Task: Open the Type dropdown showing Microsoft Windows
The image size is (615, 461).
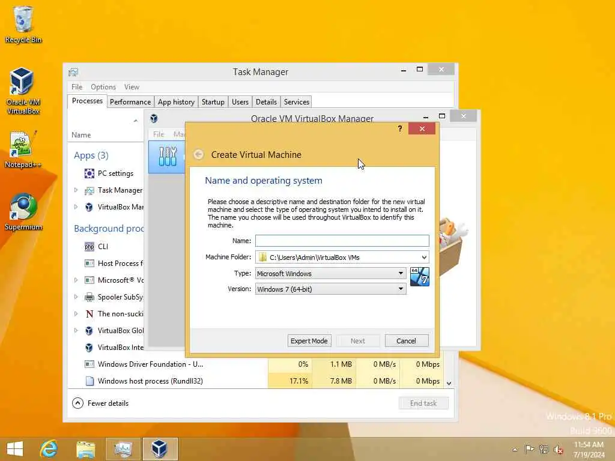Action: tap(331, 274)
